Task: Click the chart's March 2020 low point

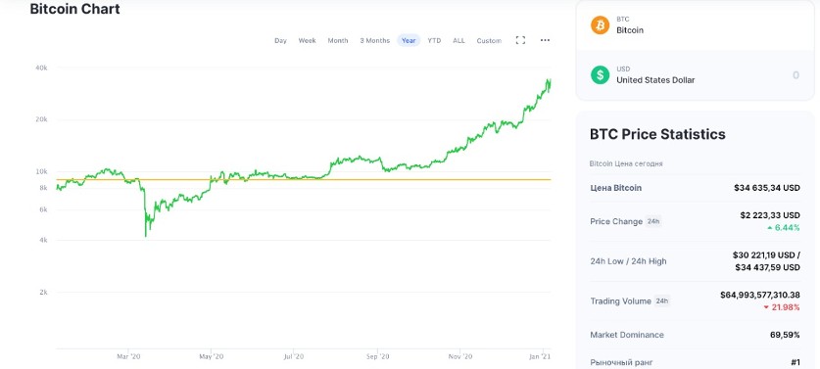Action: point(145,236)
